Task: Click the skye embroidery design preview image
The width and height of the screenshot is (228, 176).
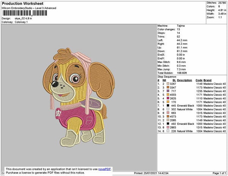Action: point(79,97)
